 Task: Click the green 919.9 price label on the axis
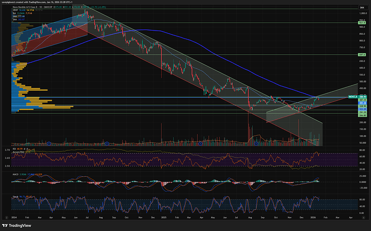362,23
